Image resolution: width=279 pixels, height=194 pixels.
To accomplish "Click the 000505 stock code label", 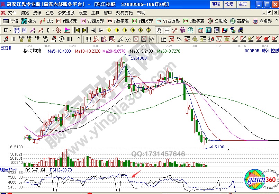I will pos(252,51).
